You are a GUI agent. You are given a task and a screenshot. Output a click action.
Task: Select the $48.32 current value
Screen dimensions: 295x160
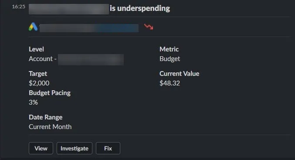pyautogui.click(x=170, y=83)
